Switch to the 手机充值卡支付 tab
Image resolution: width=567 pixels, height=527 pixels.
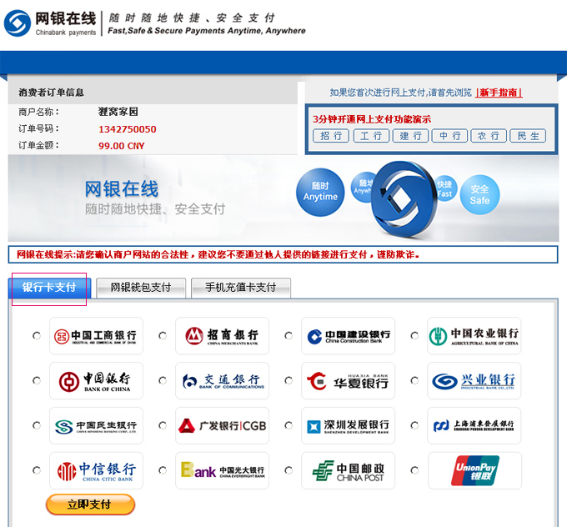[x=241, y=288]
